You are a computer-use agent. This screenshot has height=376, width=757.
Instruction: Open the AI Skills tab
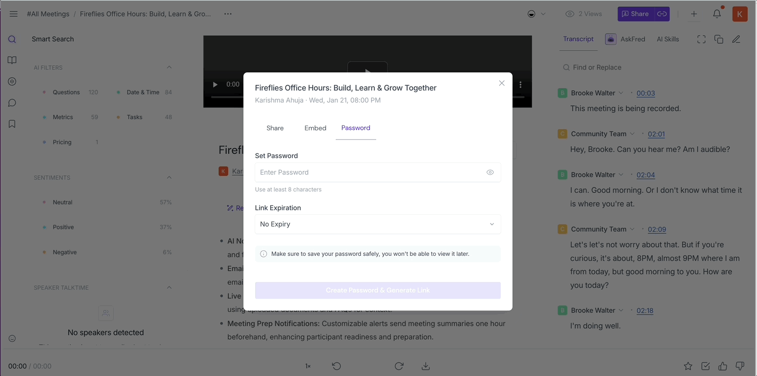point(668,39)
